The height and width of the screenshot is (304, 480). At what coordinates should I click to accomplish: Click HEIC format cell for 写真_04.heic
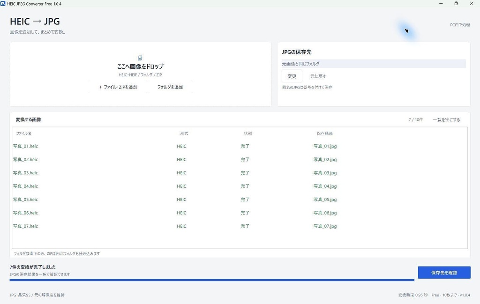click(x=181, y=186)
